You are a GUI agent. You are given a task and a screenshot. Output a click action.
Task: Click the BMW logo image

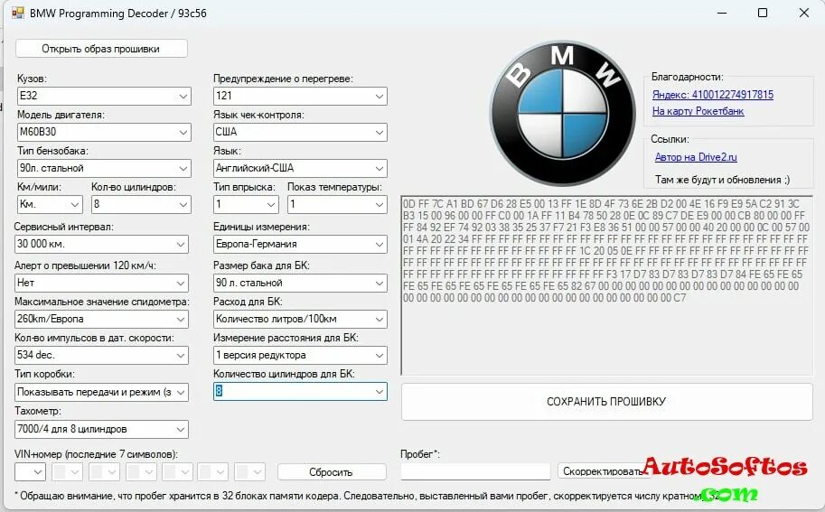pyautogui.click(x=562, y=113)
